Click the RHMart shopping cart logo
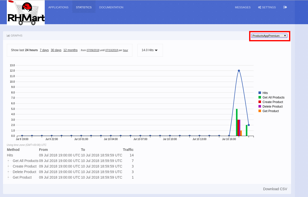 click(26, 13)
